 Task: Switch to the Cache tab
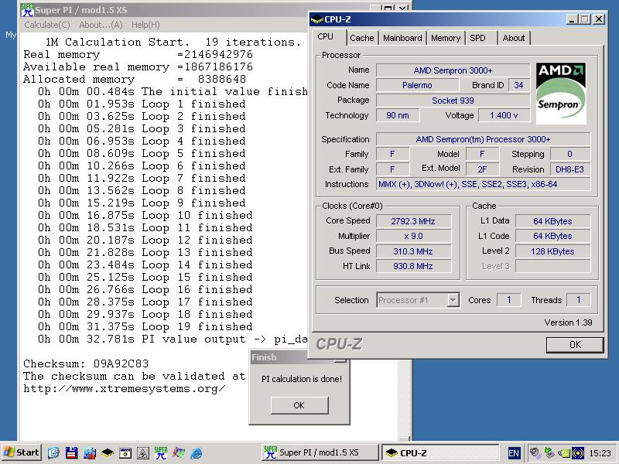pos(361,38)
